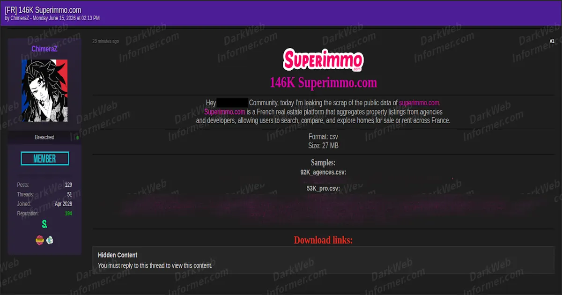
Task: Click the 'Hidden Content' box title
Action: click(x=118, y=255)
